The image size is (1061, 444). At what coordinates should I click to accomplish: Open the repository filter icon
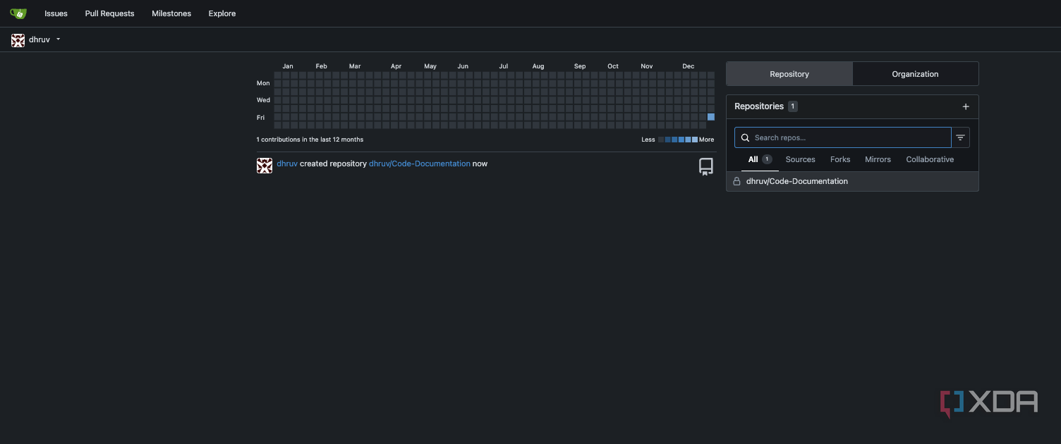pos(960,137)
